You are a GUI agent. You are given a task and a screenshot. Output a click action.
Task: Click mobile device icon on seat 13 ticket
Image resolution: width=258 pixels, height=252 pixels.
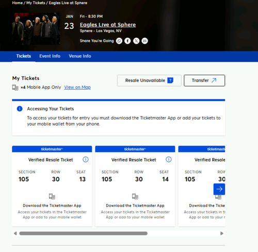pyautogui.click(x=52, y=196)
